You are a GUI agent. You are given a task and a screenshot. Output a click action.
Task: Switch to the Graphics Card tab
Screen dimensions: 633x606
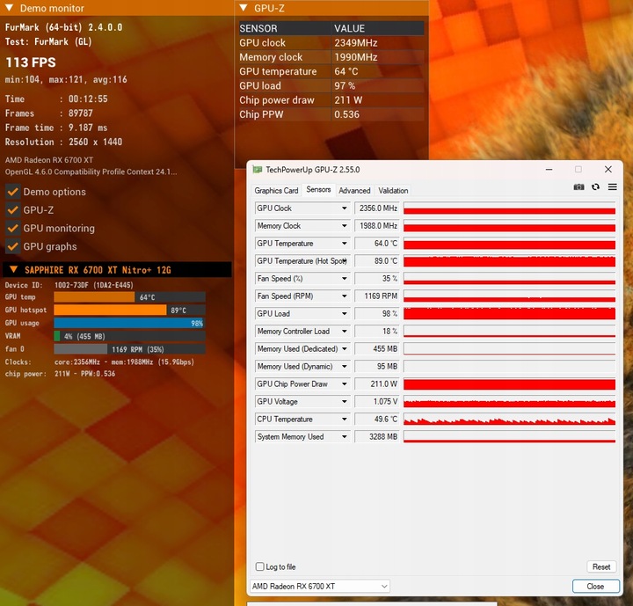click(x=276, y=190)
